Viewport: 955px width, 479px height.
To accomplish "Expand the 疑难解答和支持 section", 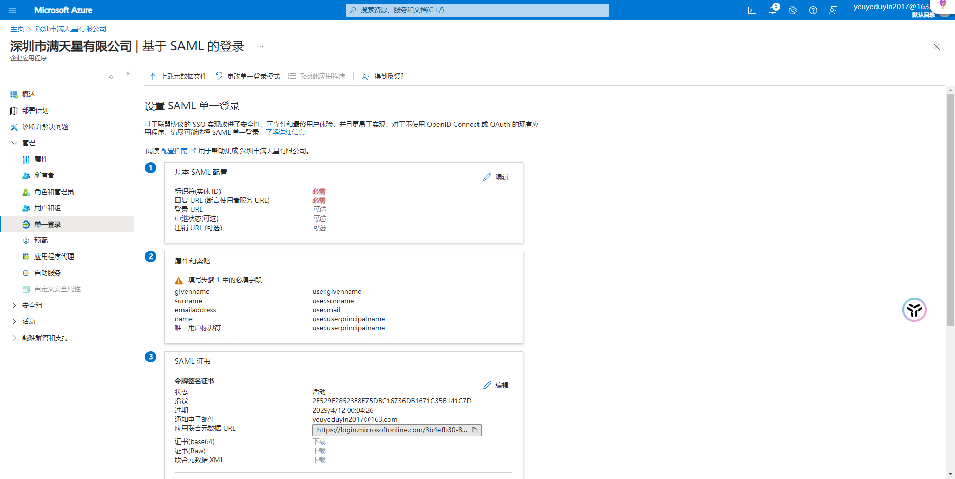I will 14,338.
